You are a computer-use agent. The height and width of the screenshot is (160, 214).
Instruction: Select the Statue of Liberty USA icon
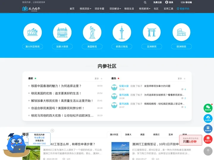click(92, 32)
